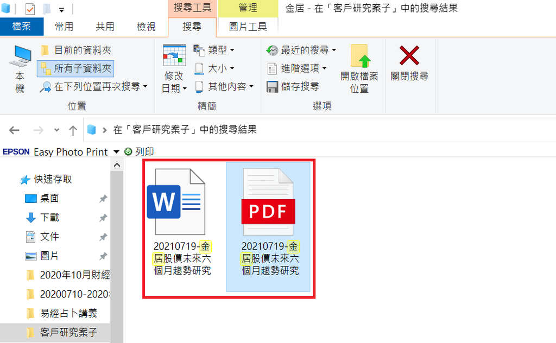Image resolution: width=556 pixels, height=343 pixels.
Task: Click the EPSON 列印 print button
Action: click(139, 151)
